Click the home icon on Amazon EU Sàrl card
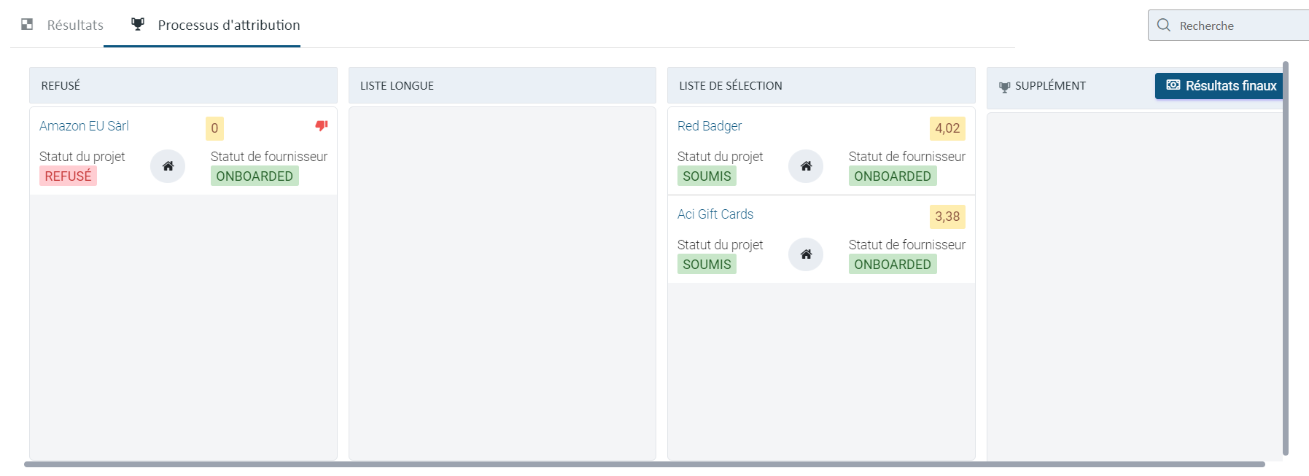 (x=168, y=166)
